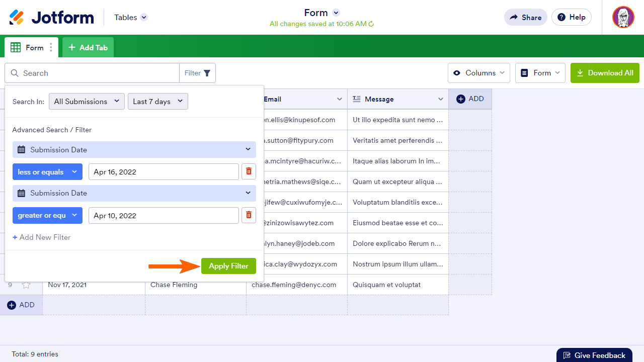This screenshot has height=362, width=644.
Task: Delete the 'greater or equal' filter row
Action: [x=249, y=215]
